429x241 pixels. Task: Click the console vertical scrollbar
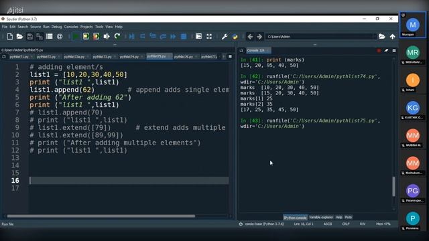pyautogui.click(x=393, y=186)
